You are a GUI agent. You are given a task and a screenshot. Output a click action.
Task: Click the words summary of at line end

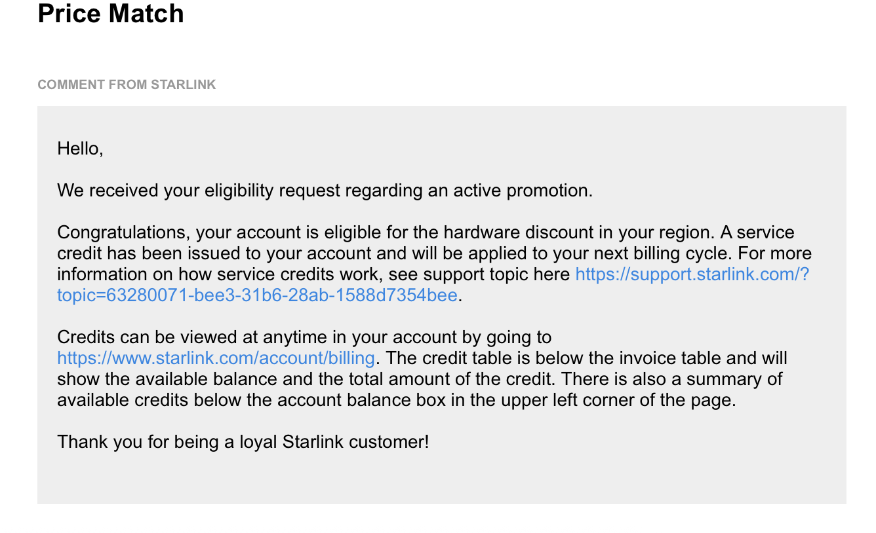coord(734,379)
